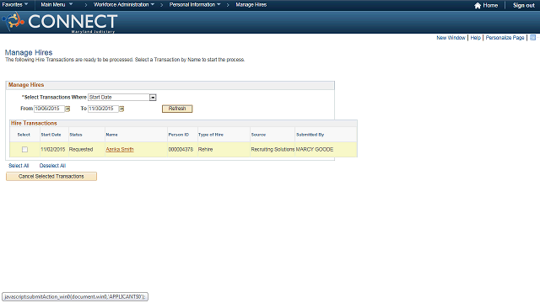
Task: Click the Requested status cell
Action: (81, 150)
